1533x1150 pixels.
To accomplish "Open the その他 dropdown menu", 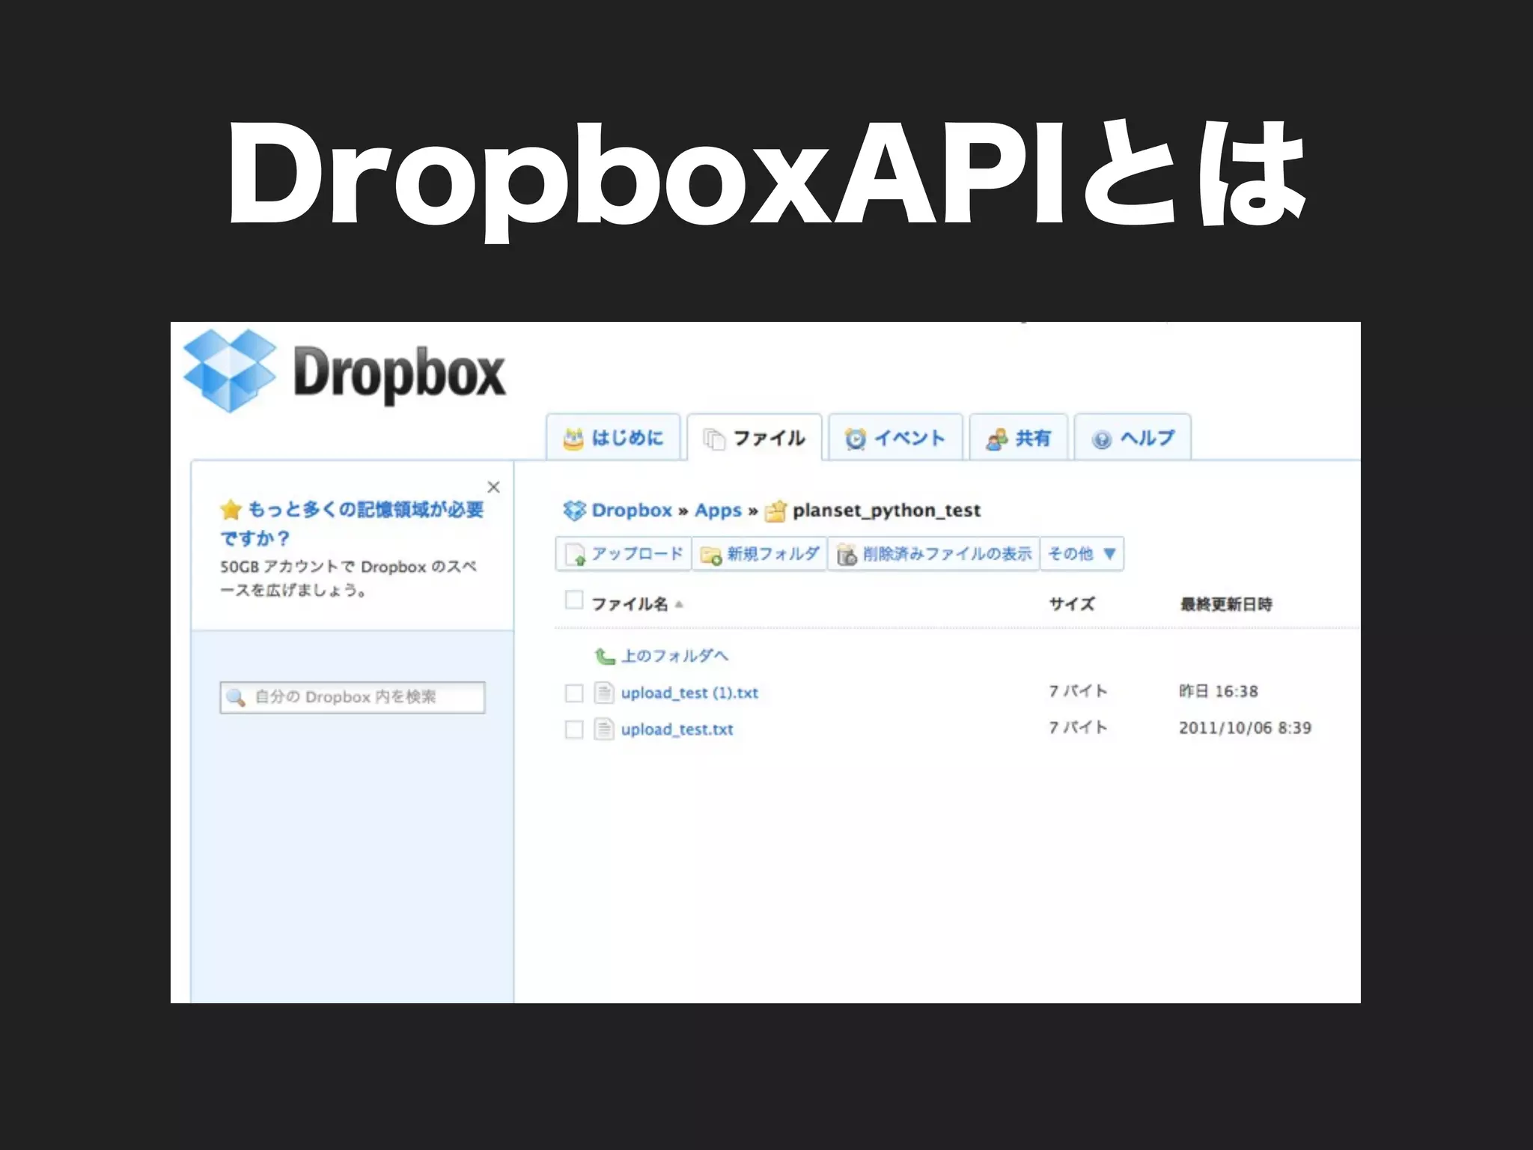I will coord(1082,554).
